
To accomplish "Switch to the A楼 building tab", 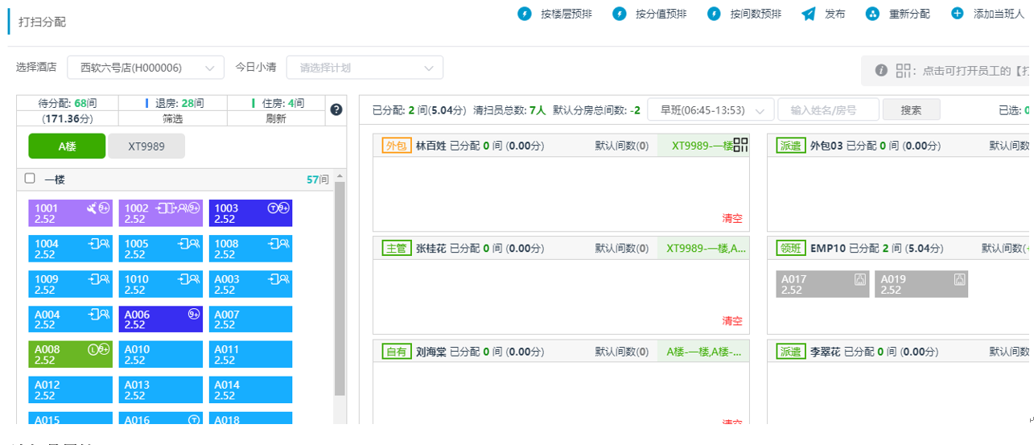I will point(67,146).
